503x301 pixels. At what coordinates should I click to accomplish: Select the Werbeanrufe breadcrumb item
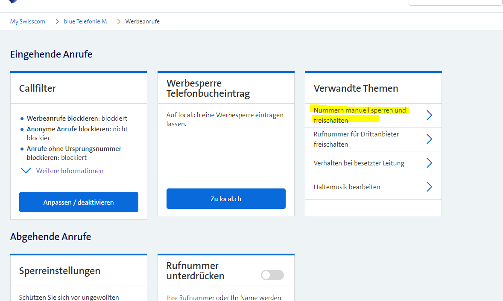coord(142,21)
